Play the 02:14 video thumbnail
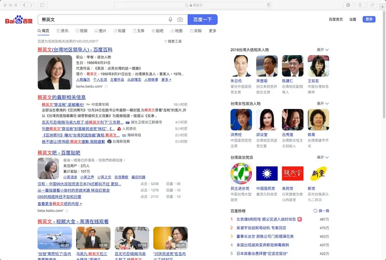386x260 pixels. [131, 238]
